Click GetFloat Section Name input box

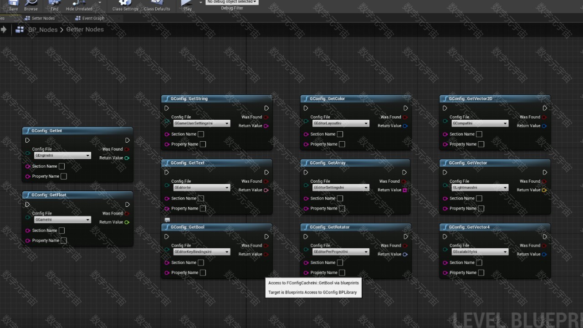(61, 231)
